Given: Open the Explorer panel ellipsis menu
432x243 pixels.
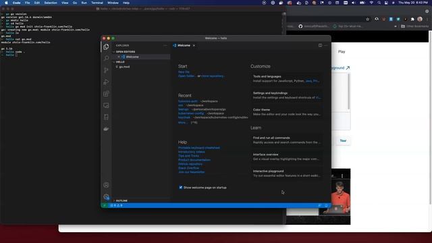Looking at the screenshot, I should tap(165, 45).
